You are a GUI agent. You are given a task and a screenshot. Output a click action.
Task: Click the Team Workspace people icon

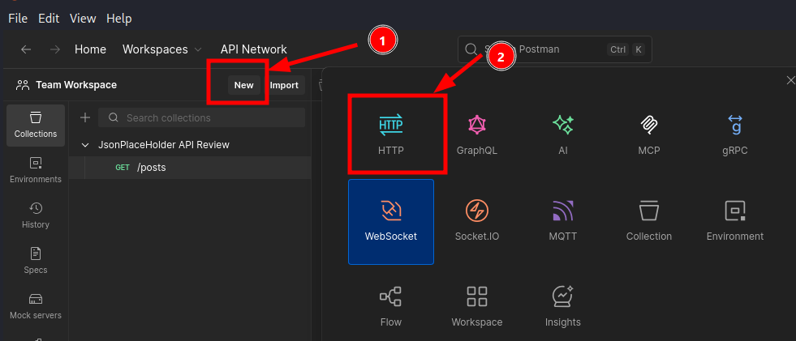click(23, 85)
